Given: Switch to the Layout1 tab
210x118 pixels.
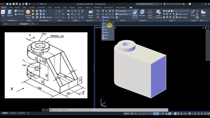Looking at the screenshot, I should pos(13,113).
